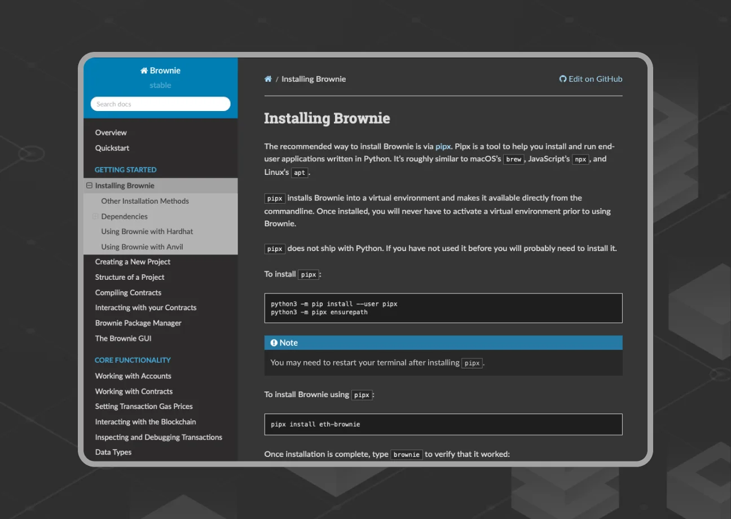The width and height of the screenshot is (731, 519).
Task: Open Using Brownie with Hardhat section
Action: [x=147, y=231]
